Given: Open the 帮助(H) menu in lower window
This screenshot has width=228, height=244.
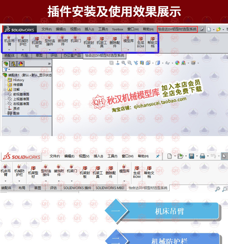Looking at the screenshot, I should pyautogui.click(x=143, y=156).
